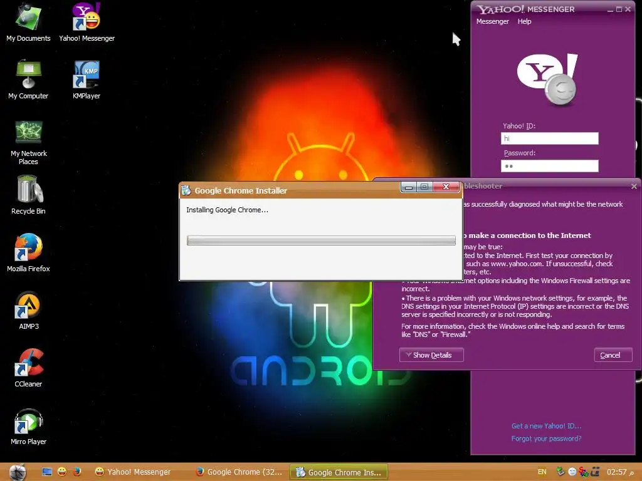Click the first system tray icon after EN
The image size is (642, 481).
tap(560, 472)
